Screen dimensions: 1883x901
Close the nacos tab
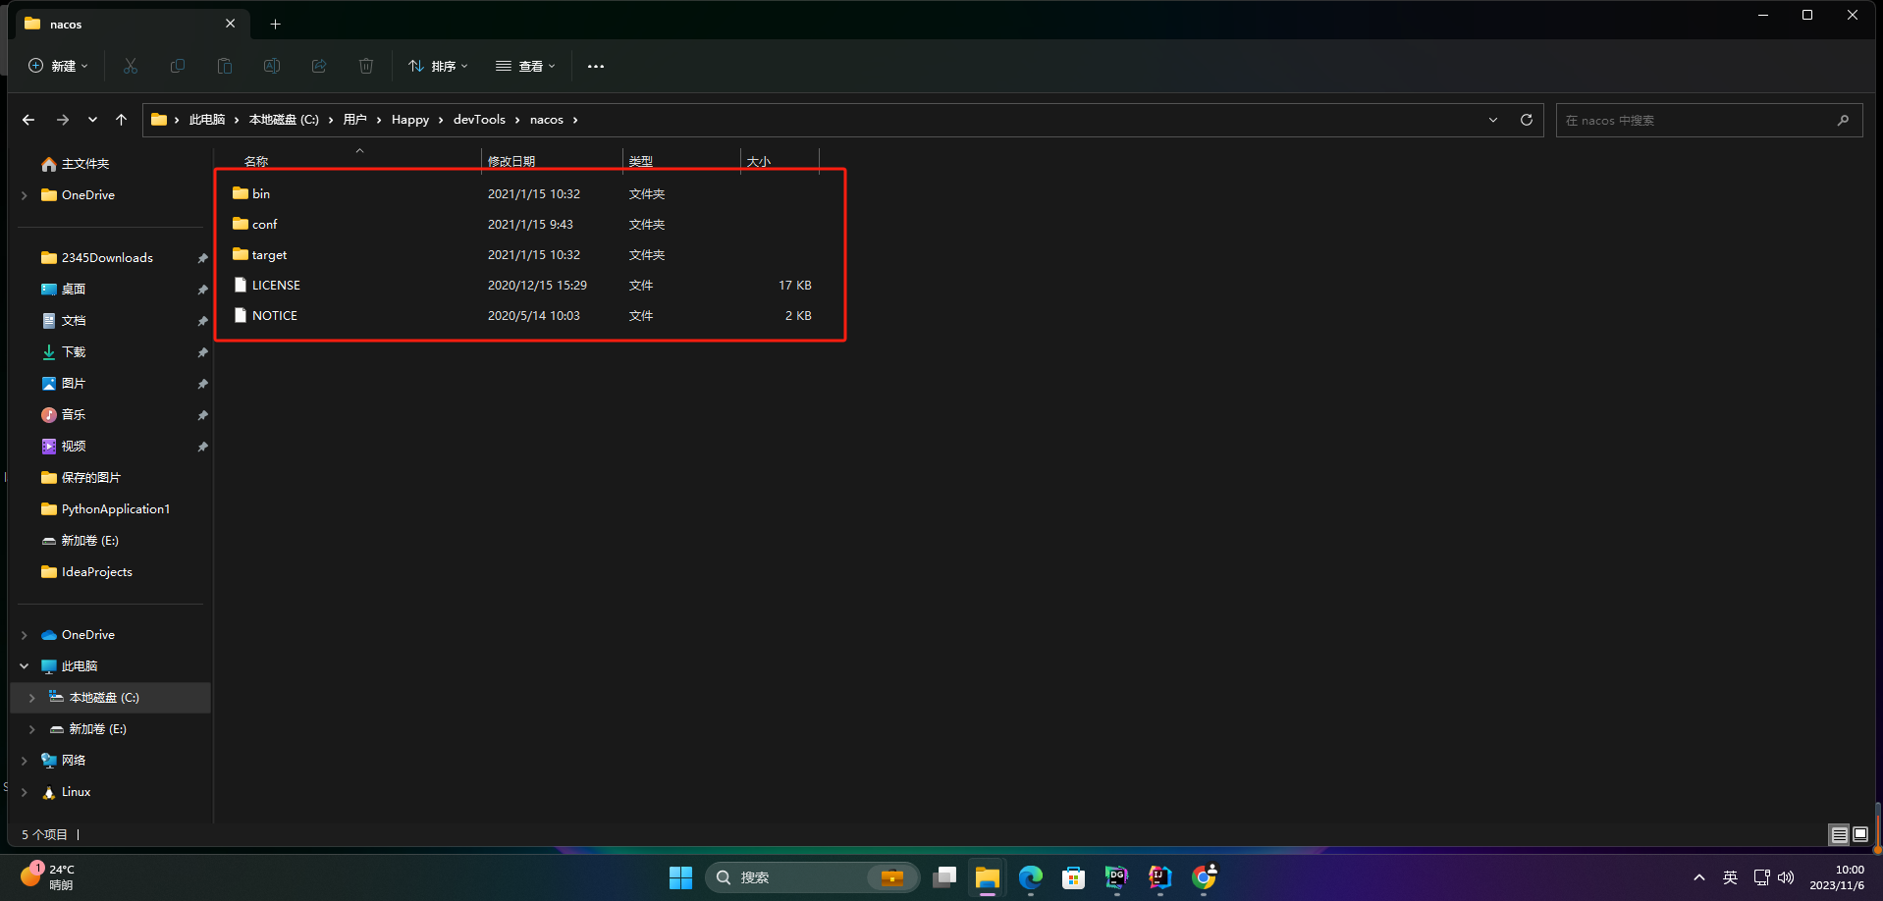click(230, 24)
